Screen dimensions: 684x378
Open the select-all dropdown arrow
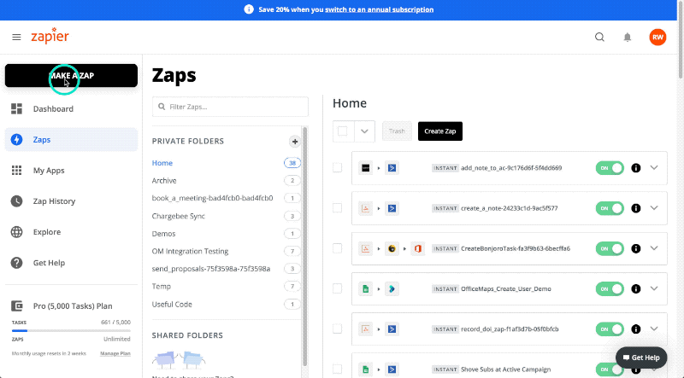pyautogui.click(x=364, y=131)
